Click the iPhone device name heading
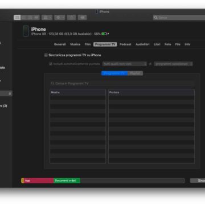This screenshot has height=205, width=205. coord(39,29)
